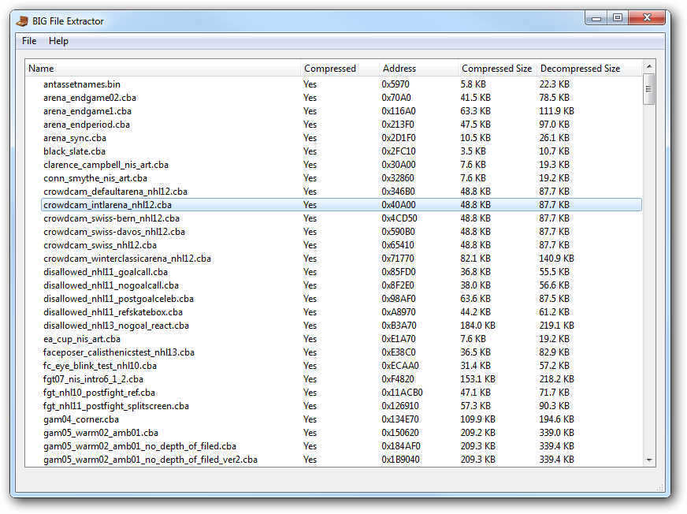Select arena_endperiod.cba file
The height and width of the screenshot is (514, 687).
coord(87,125)
